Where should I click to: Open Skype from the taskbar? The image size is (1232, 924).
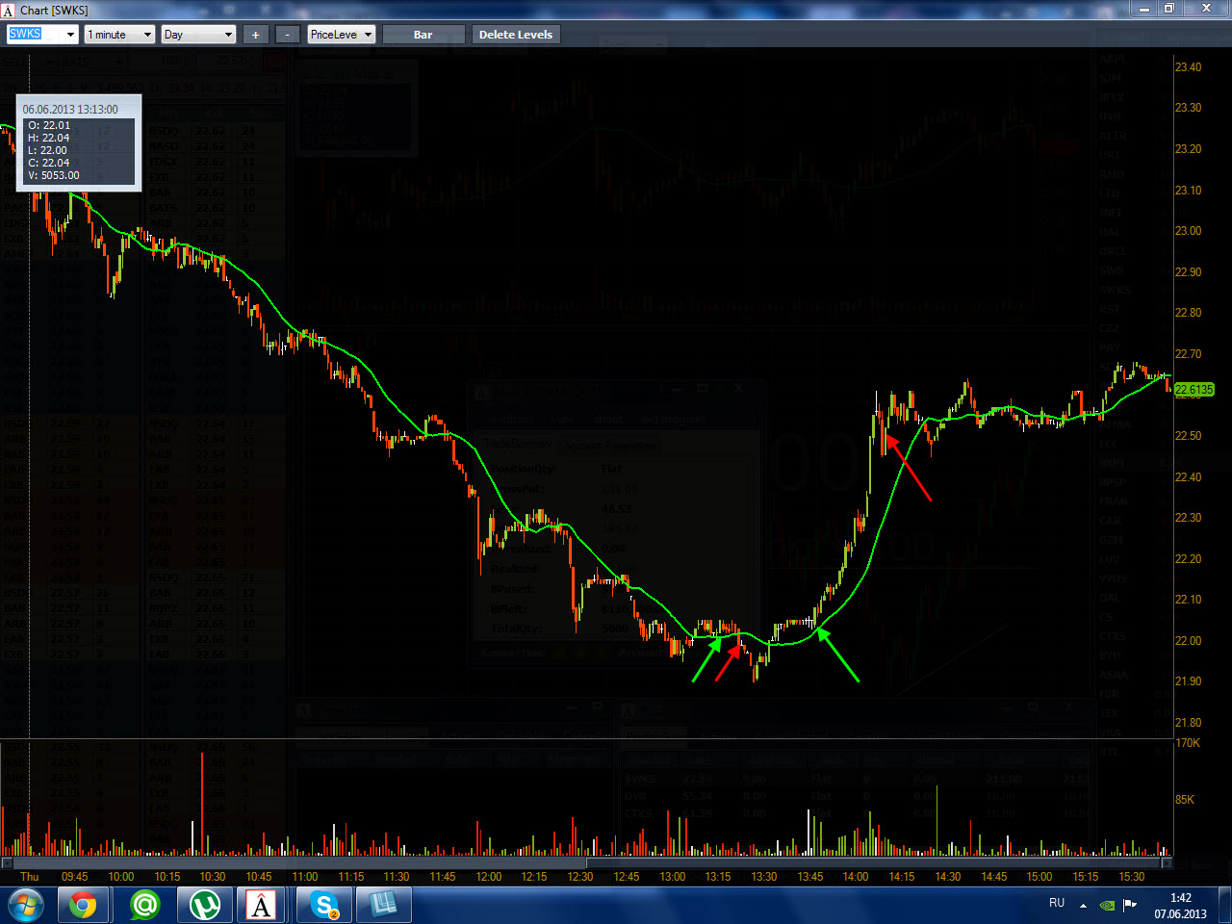(x=325, y=906)
